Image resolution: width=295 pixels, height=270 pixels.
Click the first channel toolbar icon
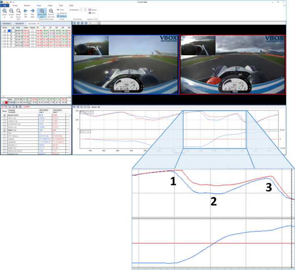coord(2,107)
